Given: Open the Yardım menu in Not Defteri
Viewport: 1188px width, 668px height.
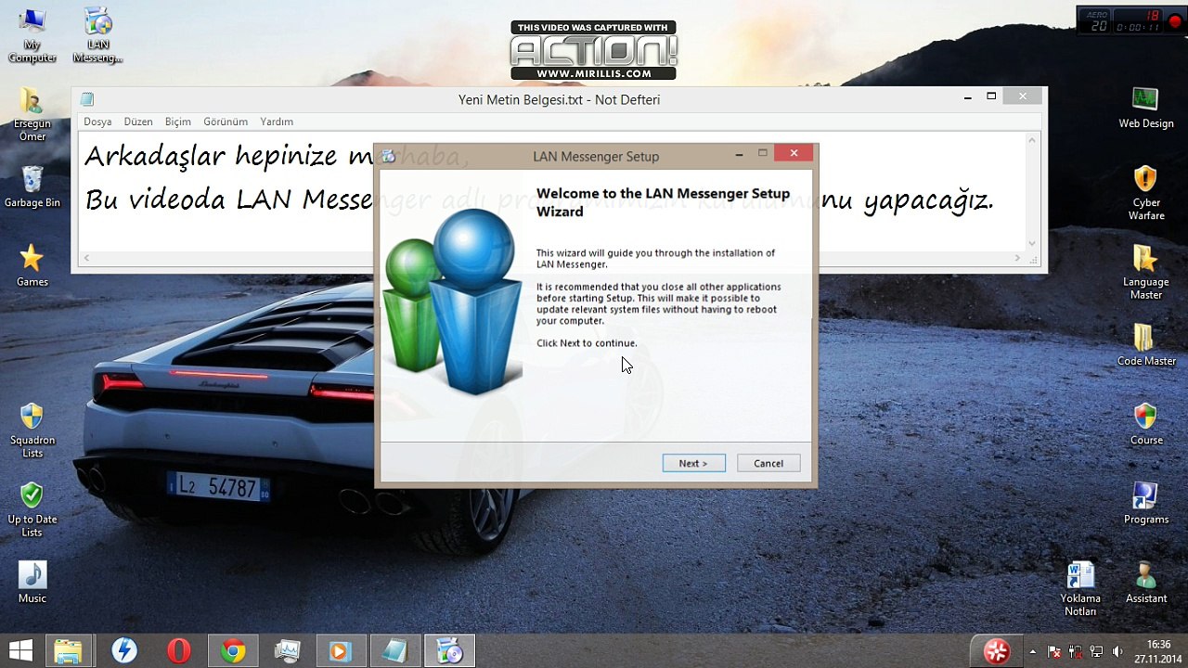Looking at the screenshot, I should 277,122.
